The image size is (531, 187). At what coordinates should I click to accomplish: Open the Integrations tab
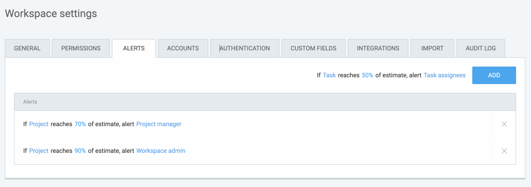tap(378, 48)
